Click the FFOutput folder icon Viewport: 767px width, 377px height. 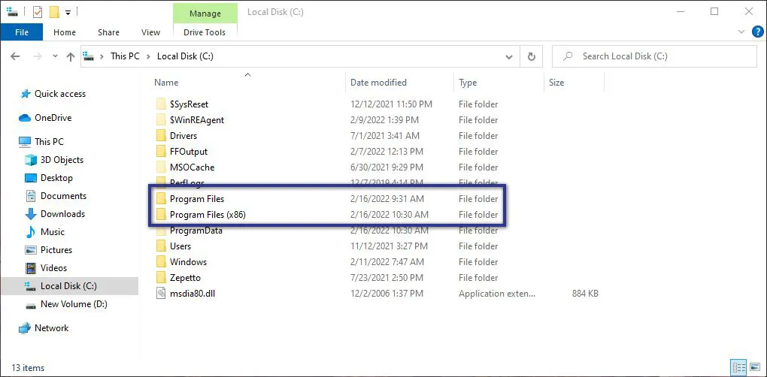point(162,152)
